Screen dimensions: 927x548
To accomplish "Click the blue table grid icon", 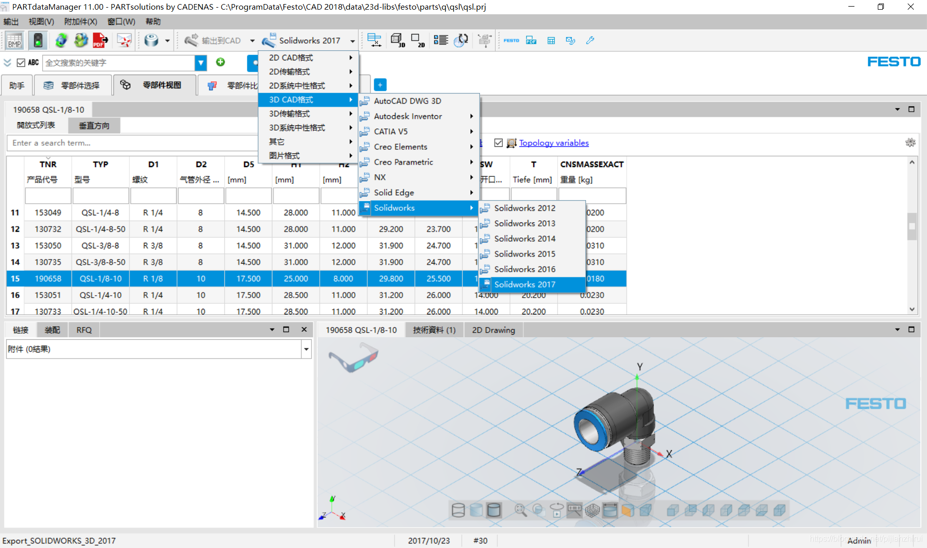I will pyautogui.click(x=551, y=41).
